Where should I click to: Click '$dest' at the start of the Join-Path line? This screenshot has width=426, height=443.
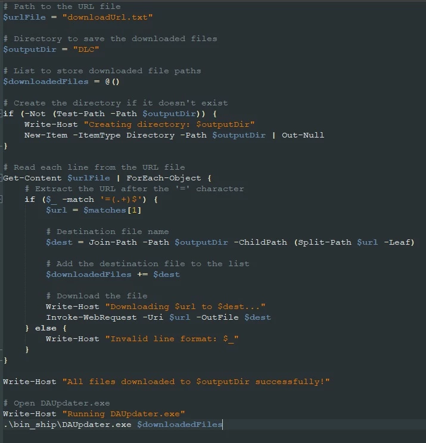[x=60, y=243]
